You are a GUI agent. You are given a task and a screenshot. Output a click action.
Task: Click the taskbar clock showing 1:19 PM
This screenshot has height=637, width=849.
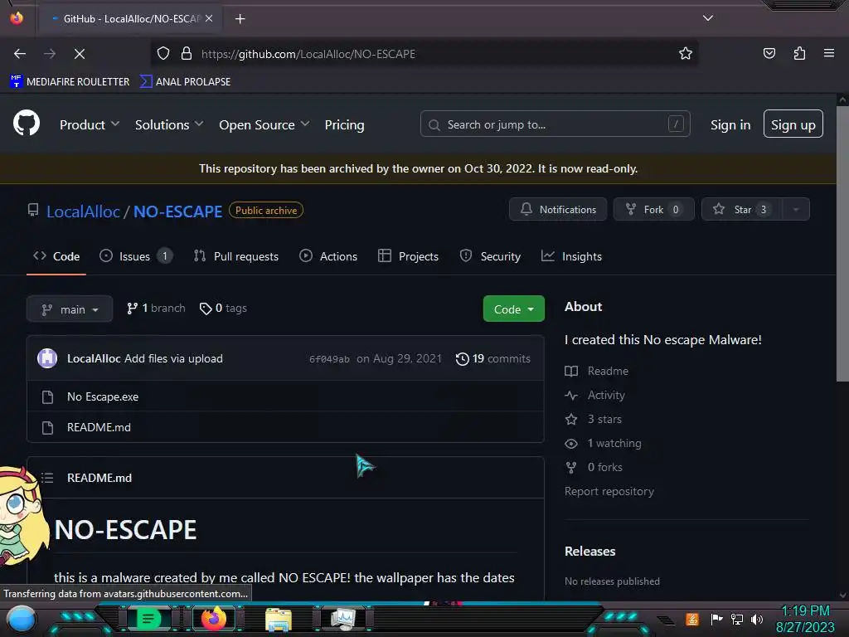805,619
